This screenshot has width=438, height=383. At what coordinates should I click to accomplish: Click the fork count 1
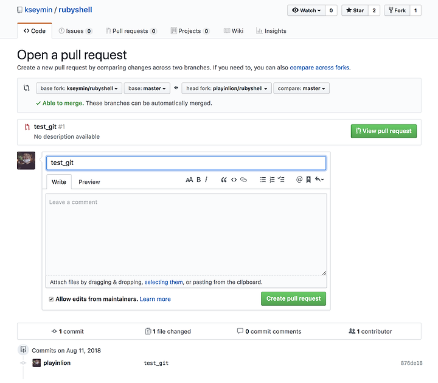(x=415, y=10)
